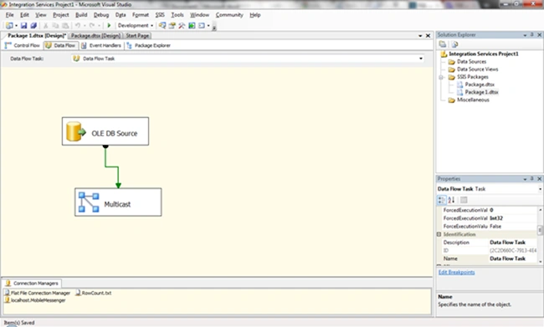Screen dimensions: 544x327
Task: Click the Description property value field
Action: tap(513, 243)
